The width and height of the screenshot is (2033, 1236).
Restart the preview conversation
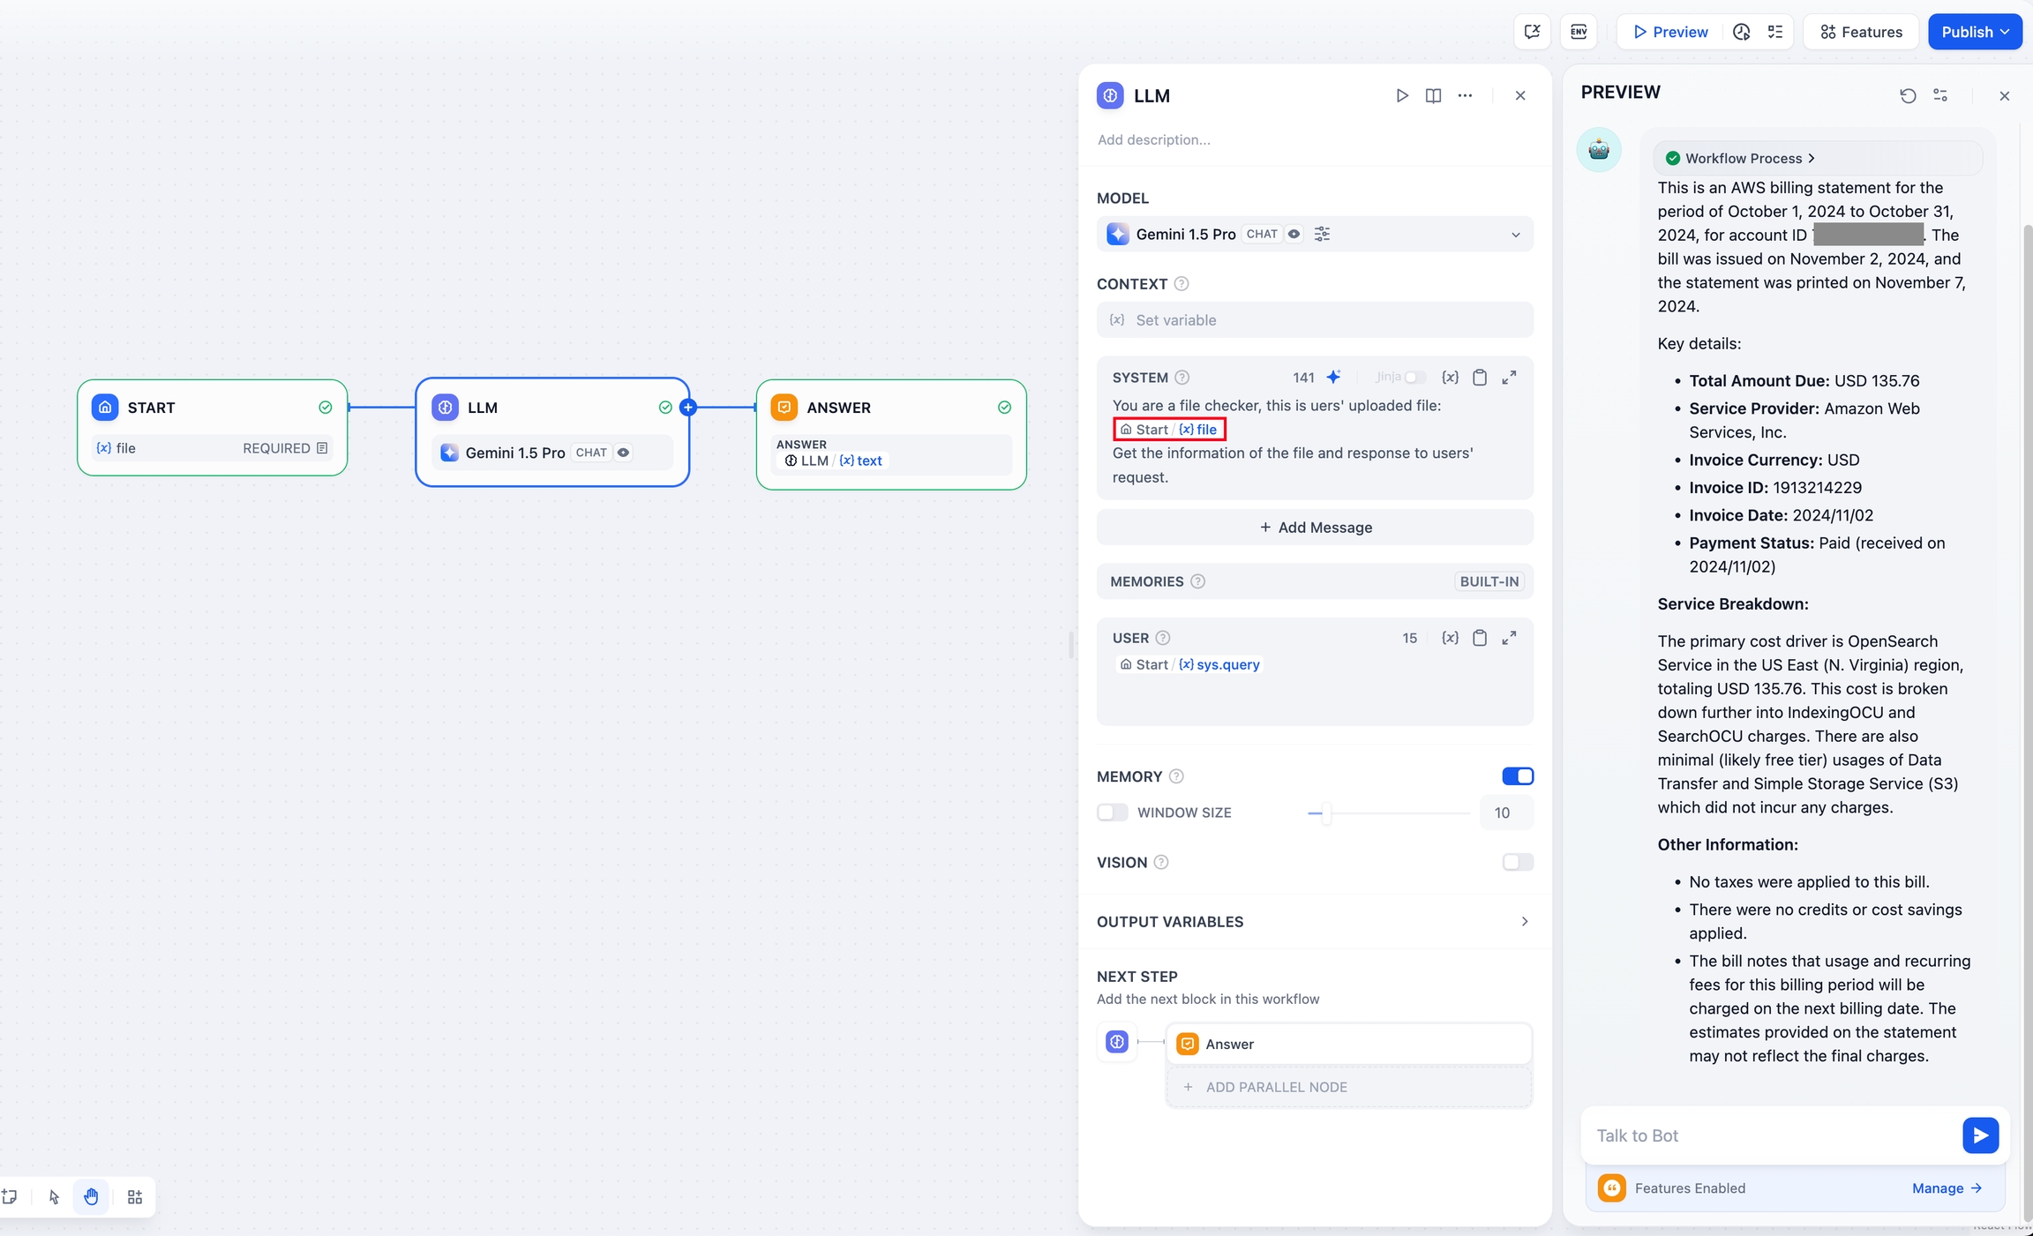coord(1907,95)
